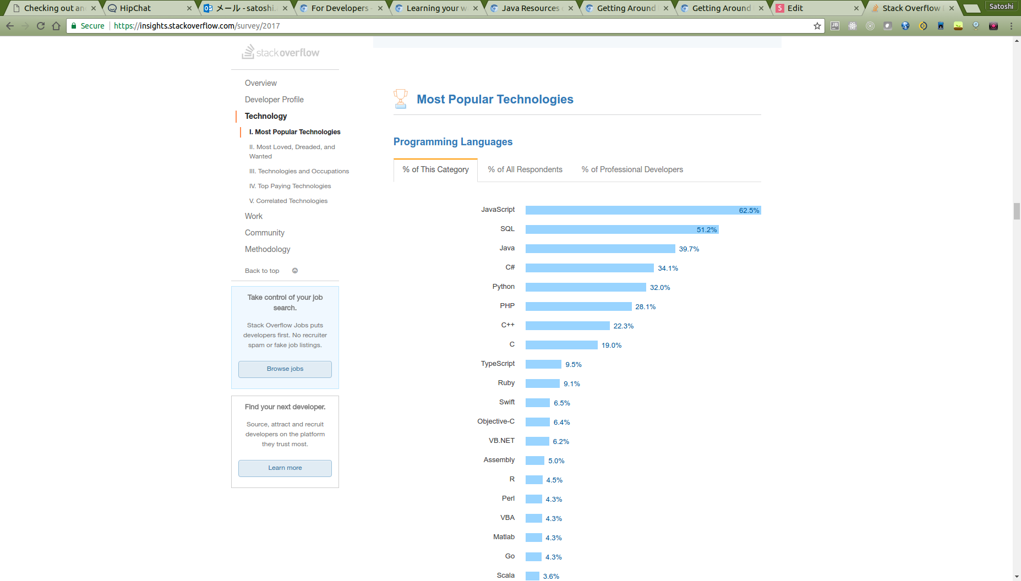The width and height of the screenshot is (1021, 581).
Task: Open the Chrome three-dot menu
Action: coord(1011,26)
